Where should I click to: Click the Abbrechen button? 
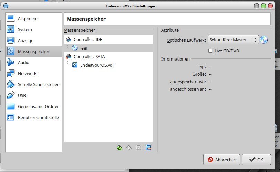[222, 160]
